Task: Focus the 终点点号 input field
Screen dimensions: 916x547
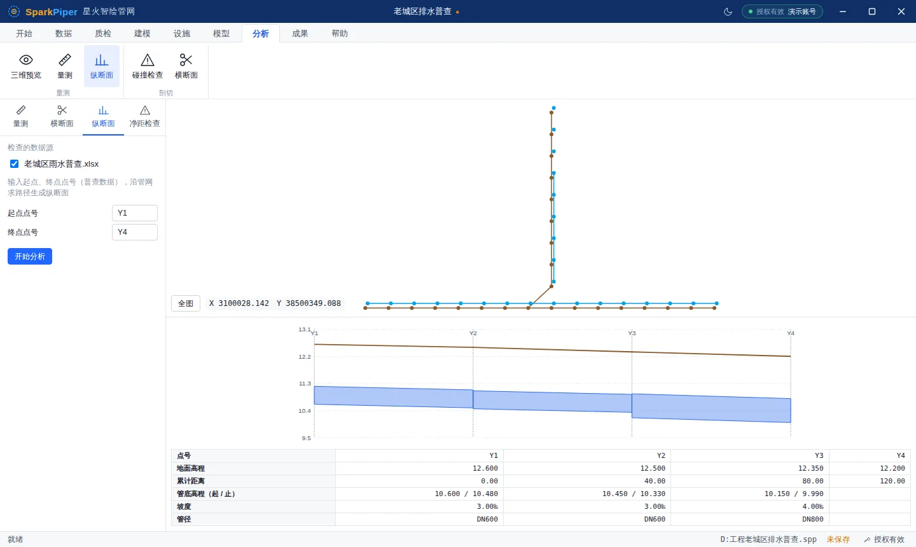Action: 135,232
